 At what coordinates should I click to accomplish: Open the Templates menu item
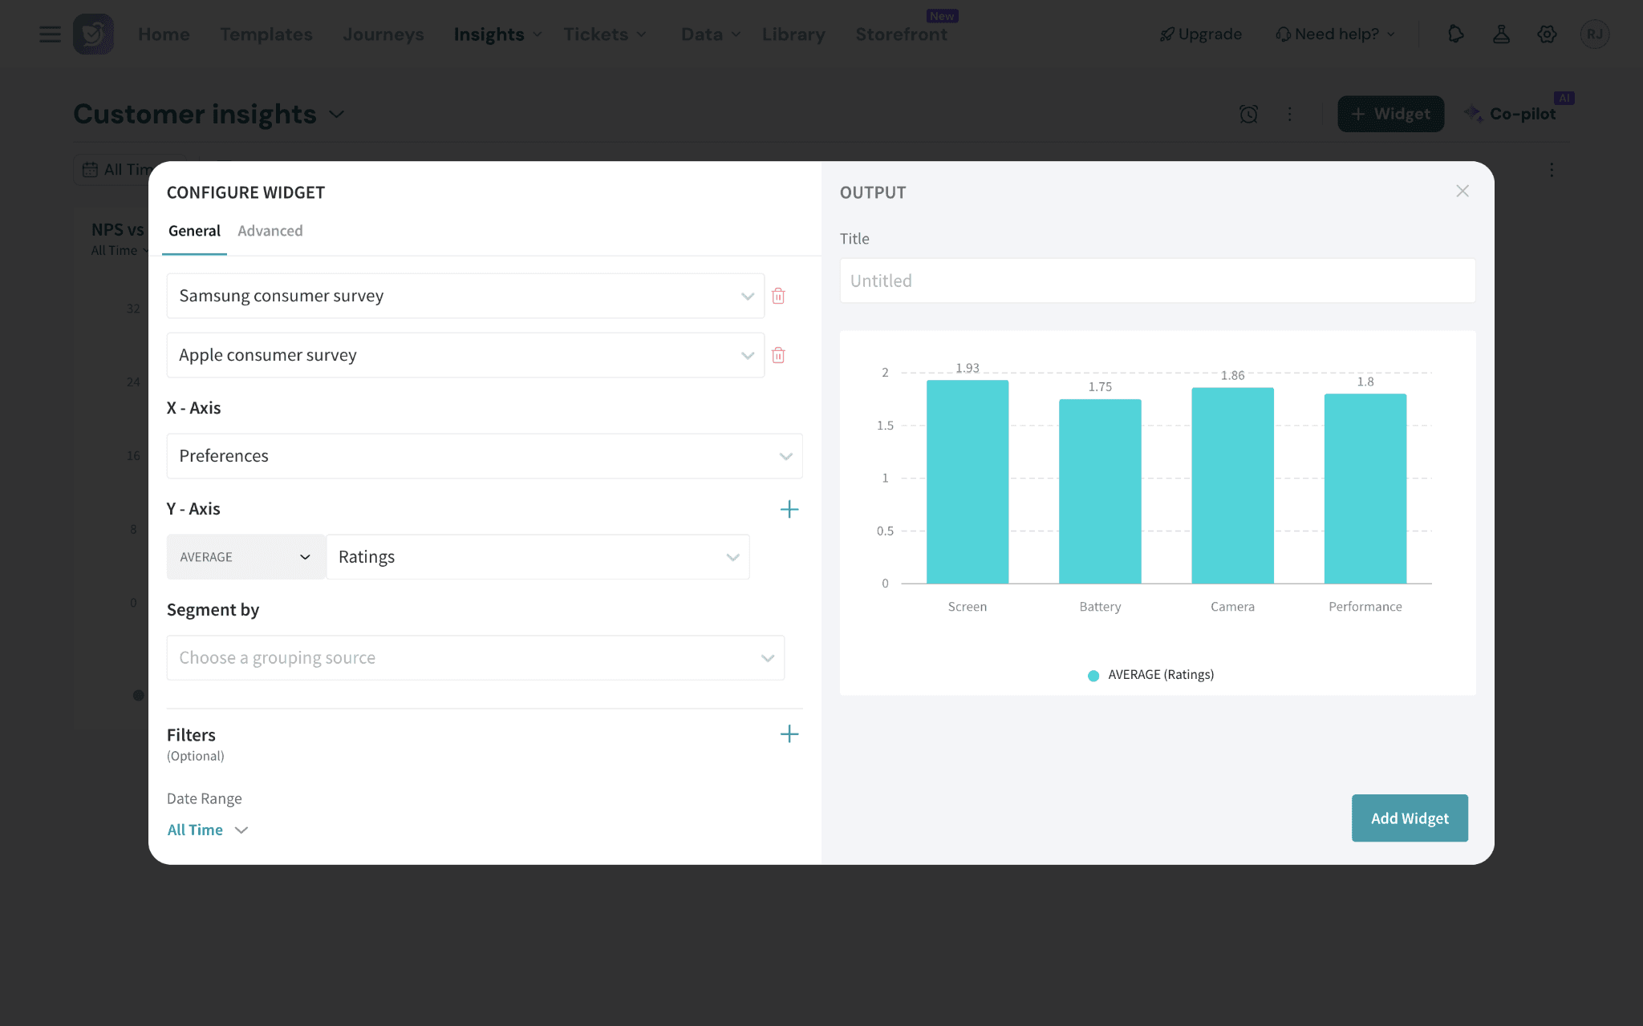[x=266, y=34]
